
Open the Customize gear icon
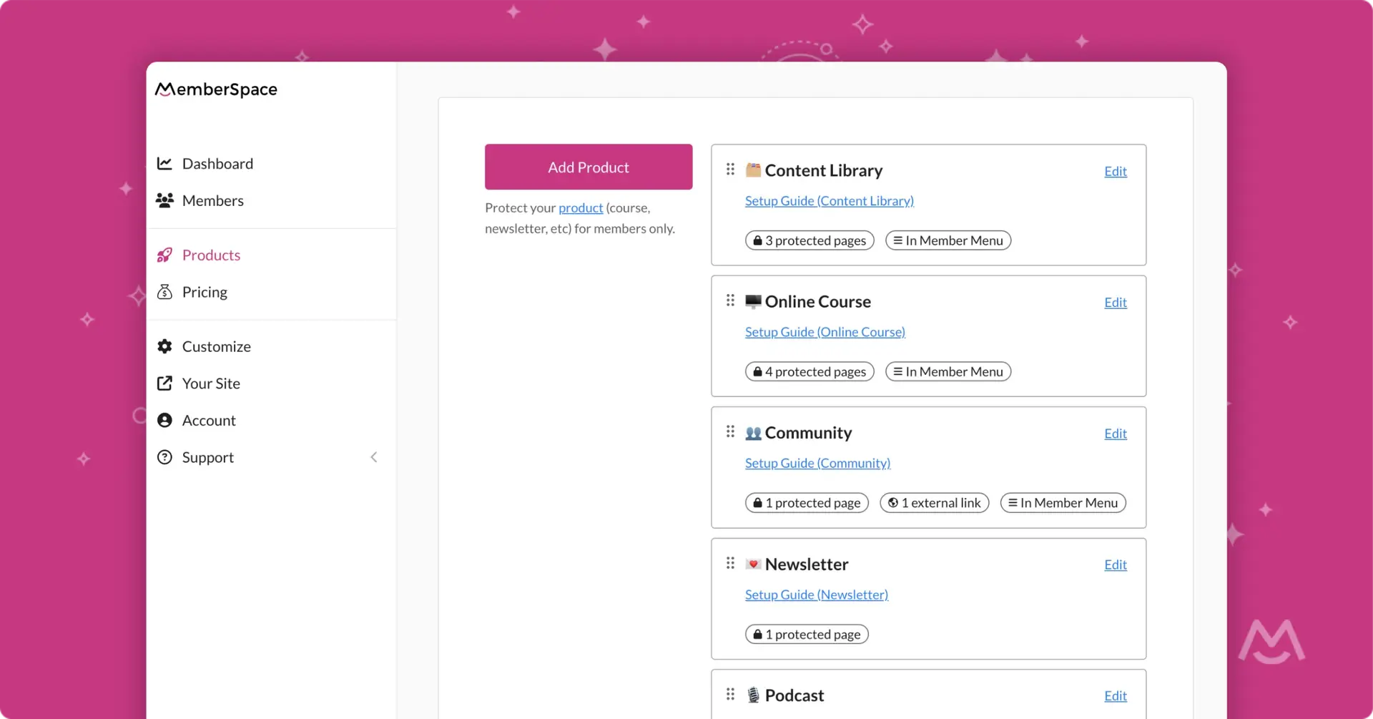(164, 346)
